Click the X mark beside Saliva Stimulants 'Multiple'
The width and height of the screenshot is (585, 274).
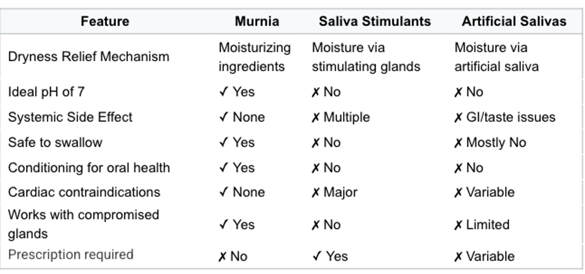point(315,117)
